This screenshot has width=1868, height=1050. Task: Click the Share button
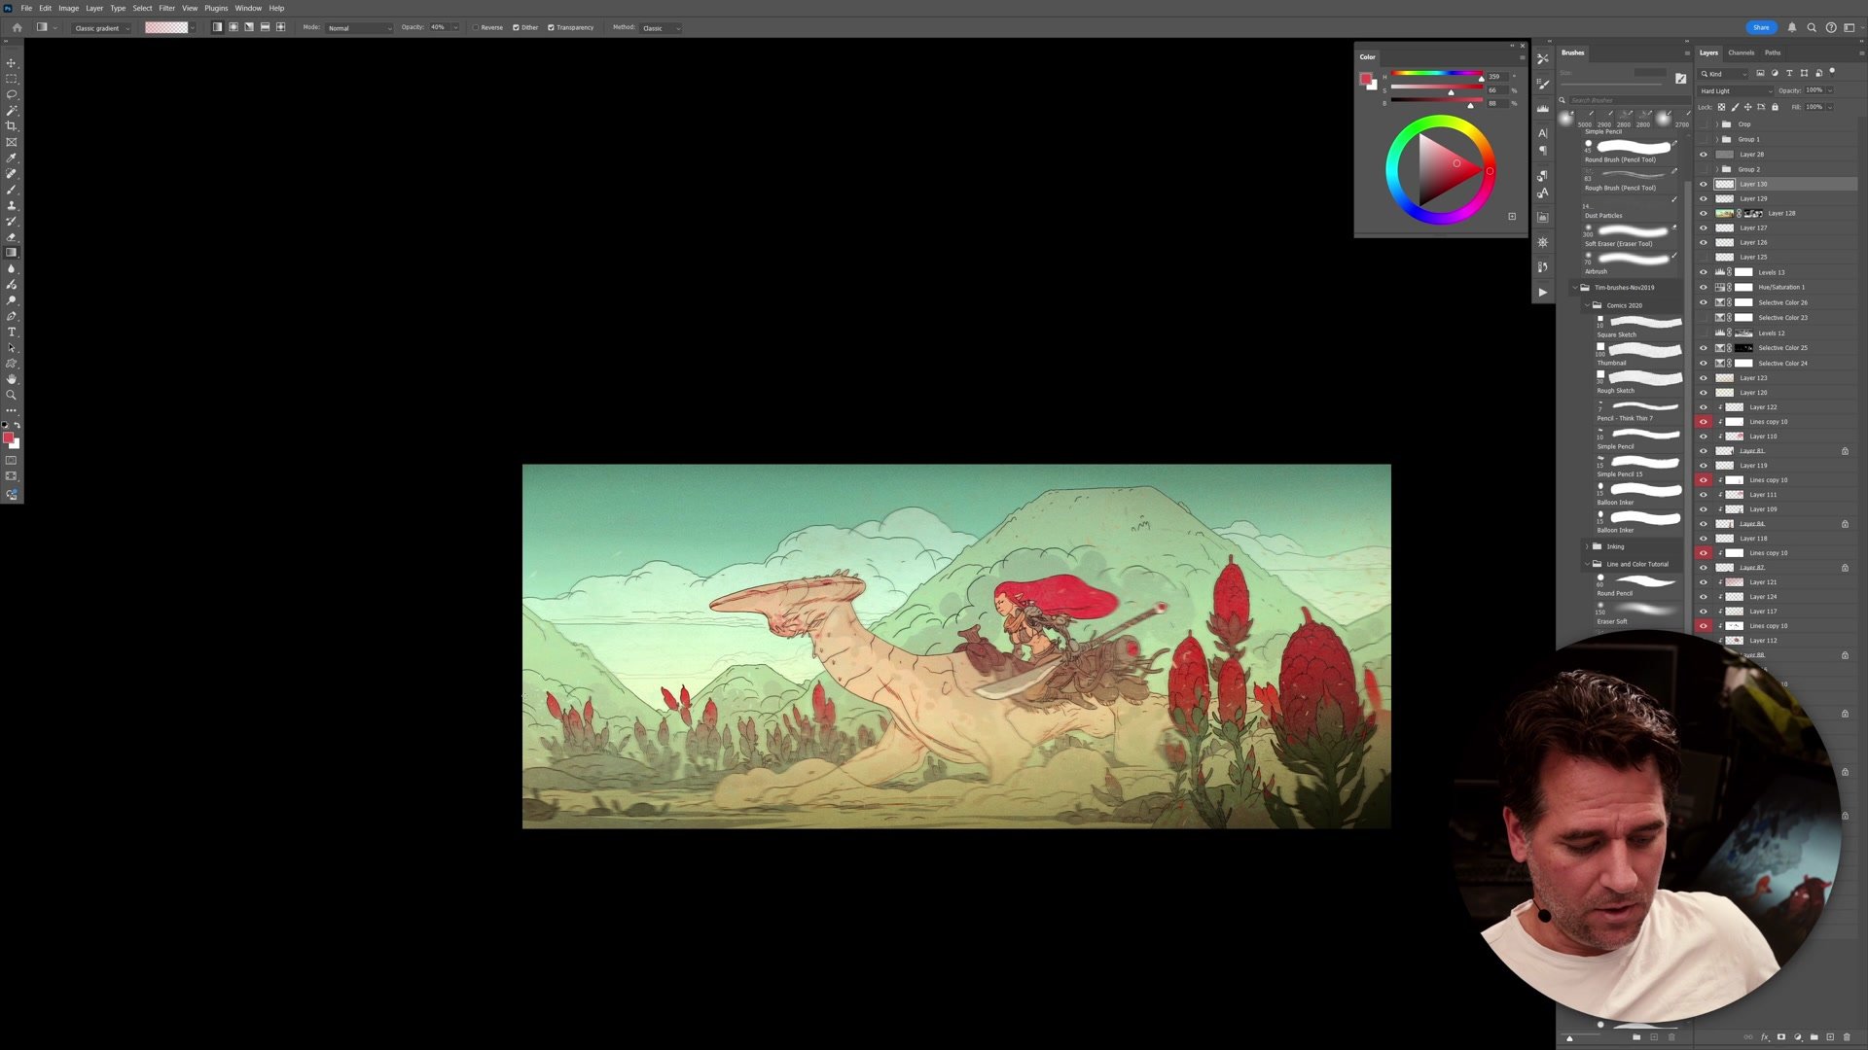coord(1761,27)
